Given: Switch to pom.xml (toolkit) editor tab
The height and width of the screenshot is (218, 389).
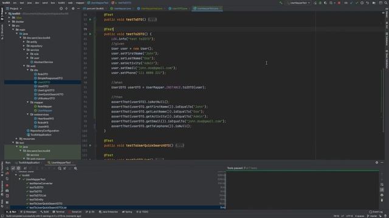Looking at the screenshot, I should [95, 8].
